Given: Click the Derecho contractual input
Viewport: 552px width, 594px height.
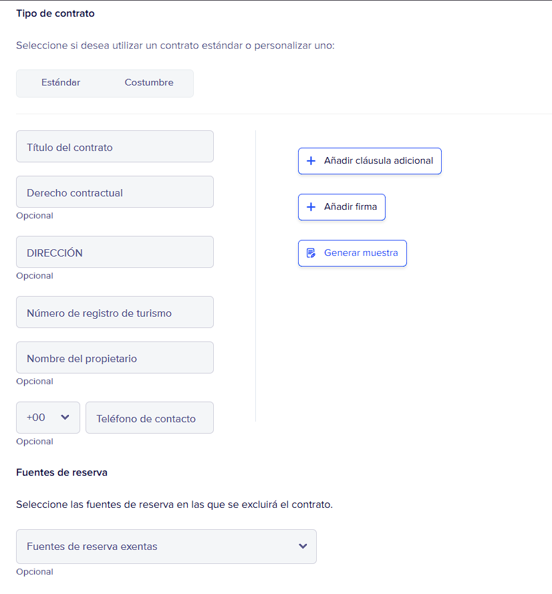Looking at the screenshot, I should (115, 192).
